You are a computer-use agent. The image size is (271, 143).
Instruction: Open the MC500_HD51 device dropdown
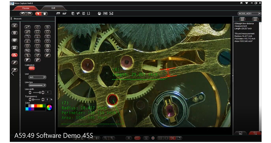[249, 13]
